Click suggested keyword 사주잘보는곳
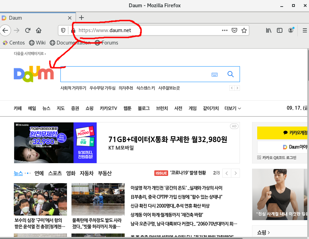 169,88
